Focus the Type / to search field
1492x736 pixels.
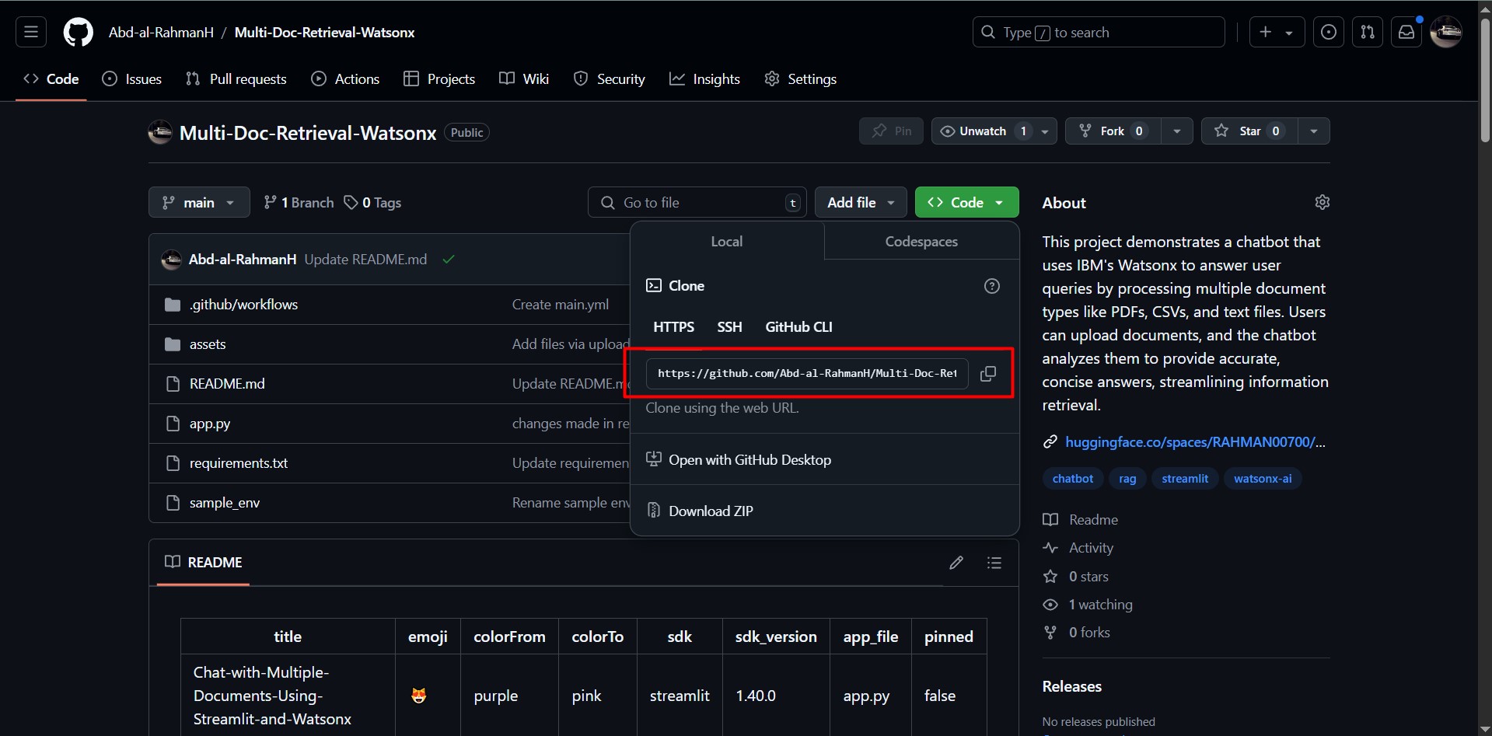1099,32
